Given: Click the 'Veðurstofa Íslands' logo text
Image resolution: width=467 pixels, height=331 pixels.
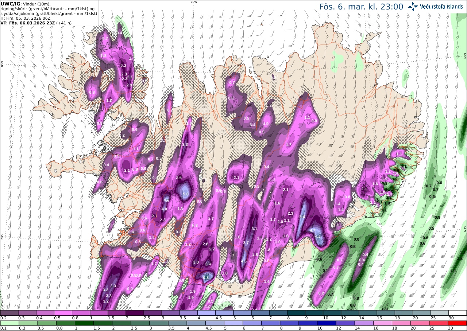Looking at the screenshot, I should coord(441,6).
